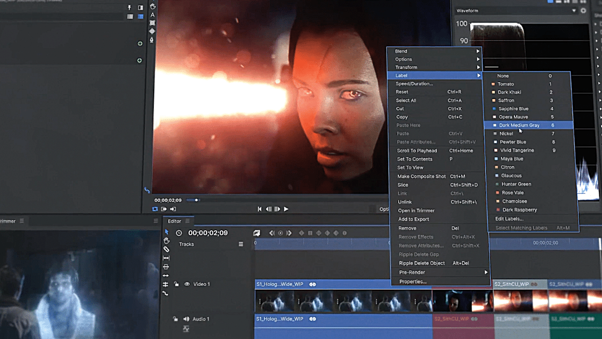This screenshot has height=339, width=602.
Task: Expand the Options submenu
Action: pos(435,59)
